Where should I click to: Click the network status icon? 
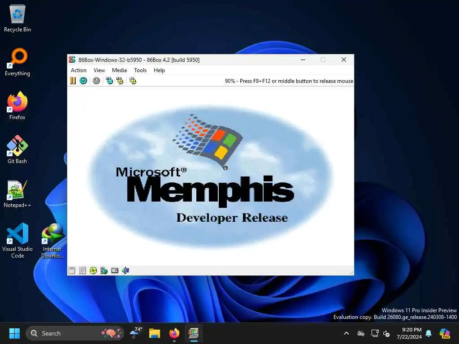click(104, 271)
